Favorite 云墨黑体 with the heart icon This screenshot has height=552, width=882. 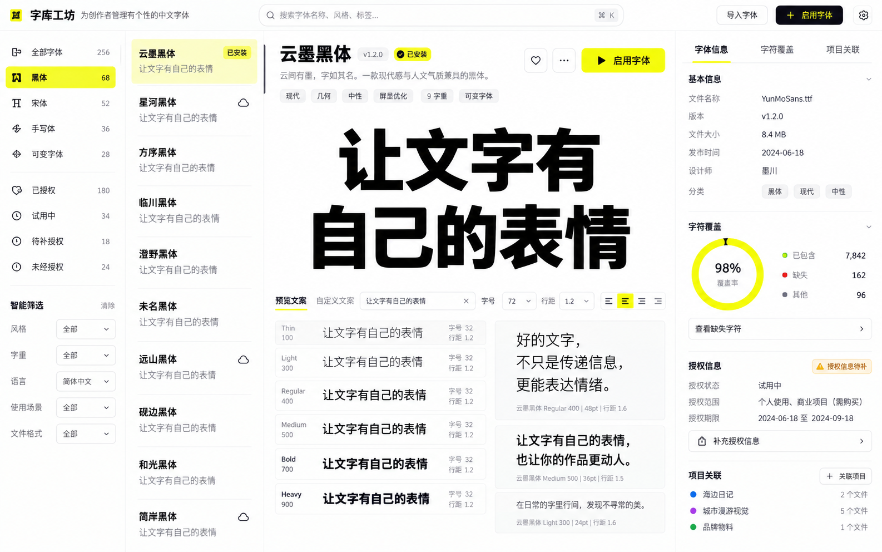(536, 61)
